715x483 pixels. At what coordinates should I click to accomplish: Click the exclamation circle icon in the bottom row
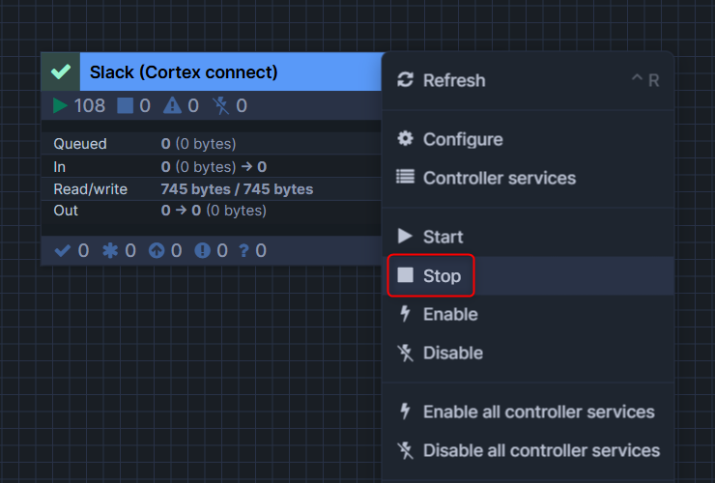tap(202, 251)
